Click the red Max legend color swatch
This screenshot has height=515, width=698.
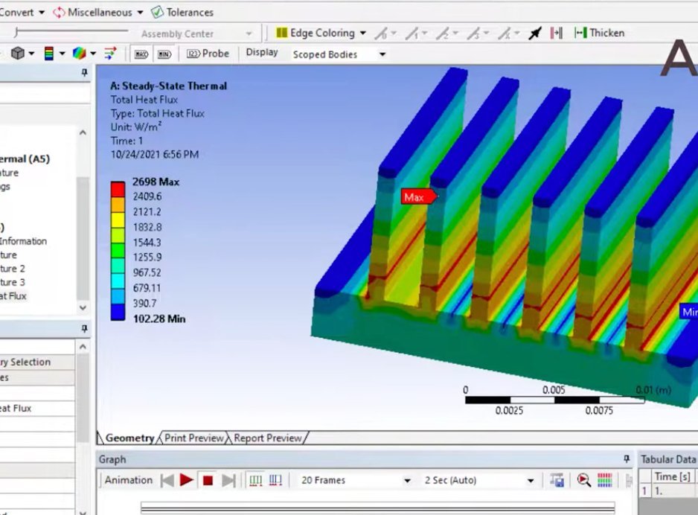(x=118, y=188)
